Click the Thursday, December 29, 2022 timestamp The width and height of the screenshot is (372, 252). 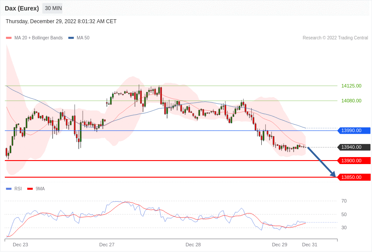pos(61,21)
